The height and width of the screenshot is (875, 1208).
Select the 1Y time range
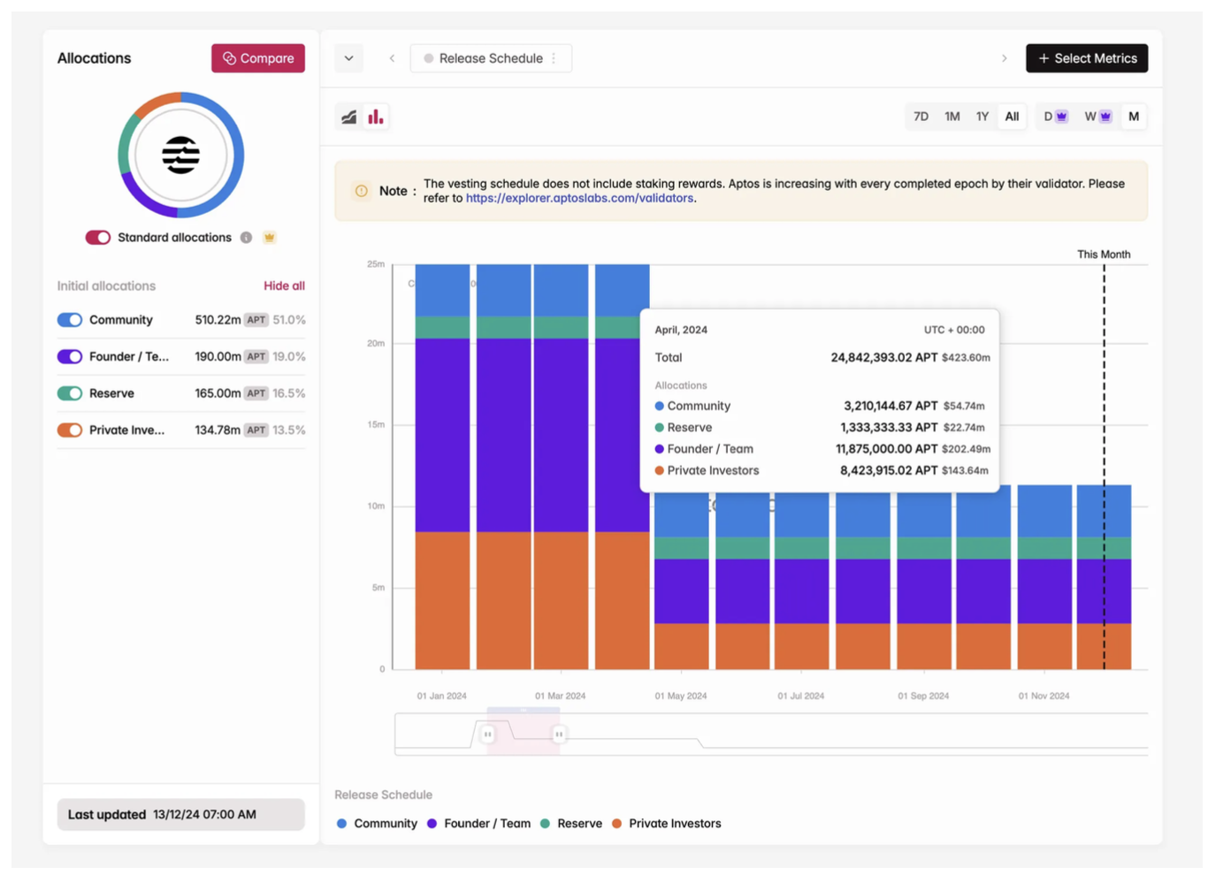pyautogui.click(x=982, y=117)
